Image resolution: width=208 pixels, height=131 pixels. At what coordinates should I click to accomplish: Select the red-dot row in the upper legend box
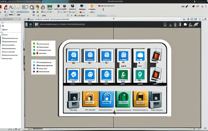(x=40, y=53)
